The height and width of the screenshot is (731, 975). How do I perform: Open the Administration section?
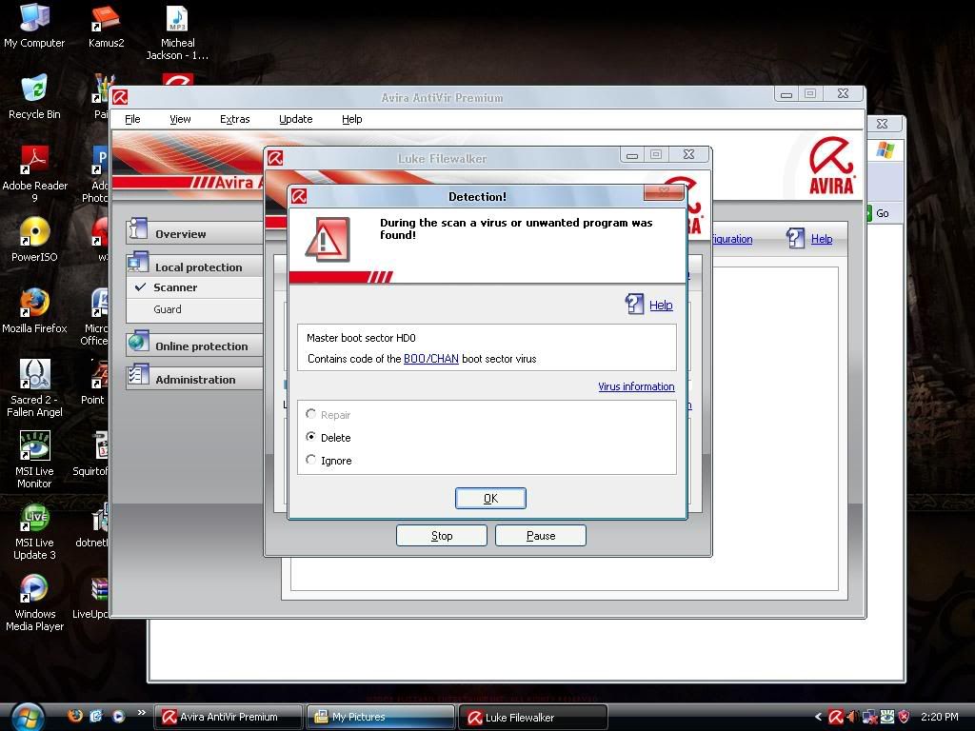pos(194,379)
